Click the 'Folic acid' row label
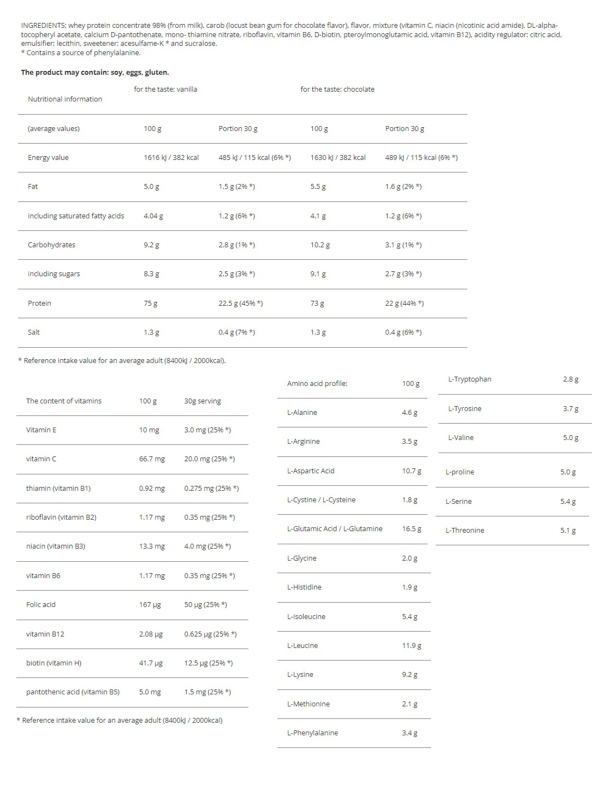The height and width of the screenshot is (791, 611). click(x=41, y=604)
